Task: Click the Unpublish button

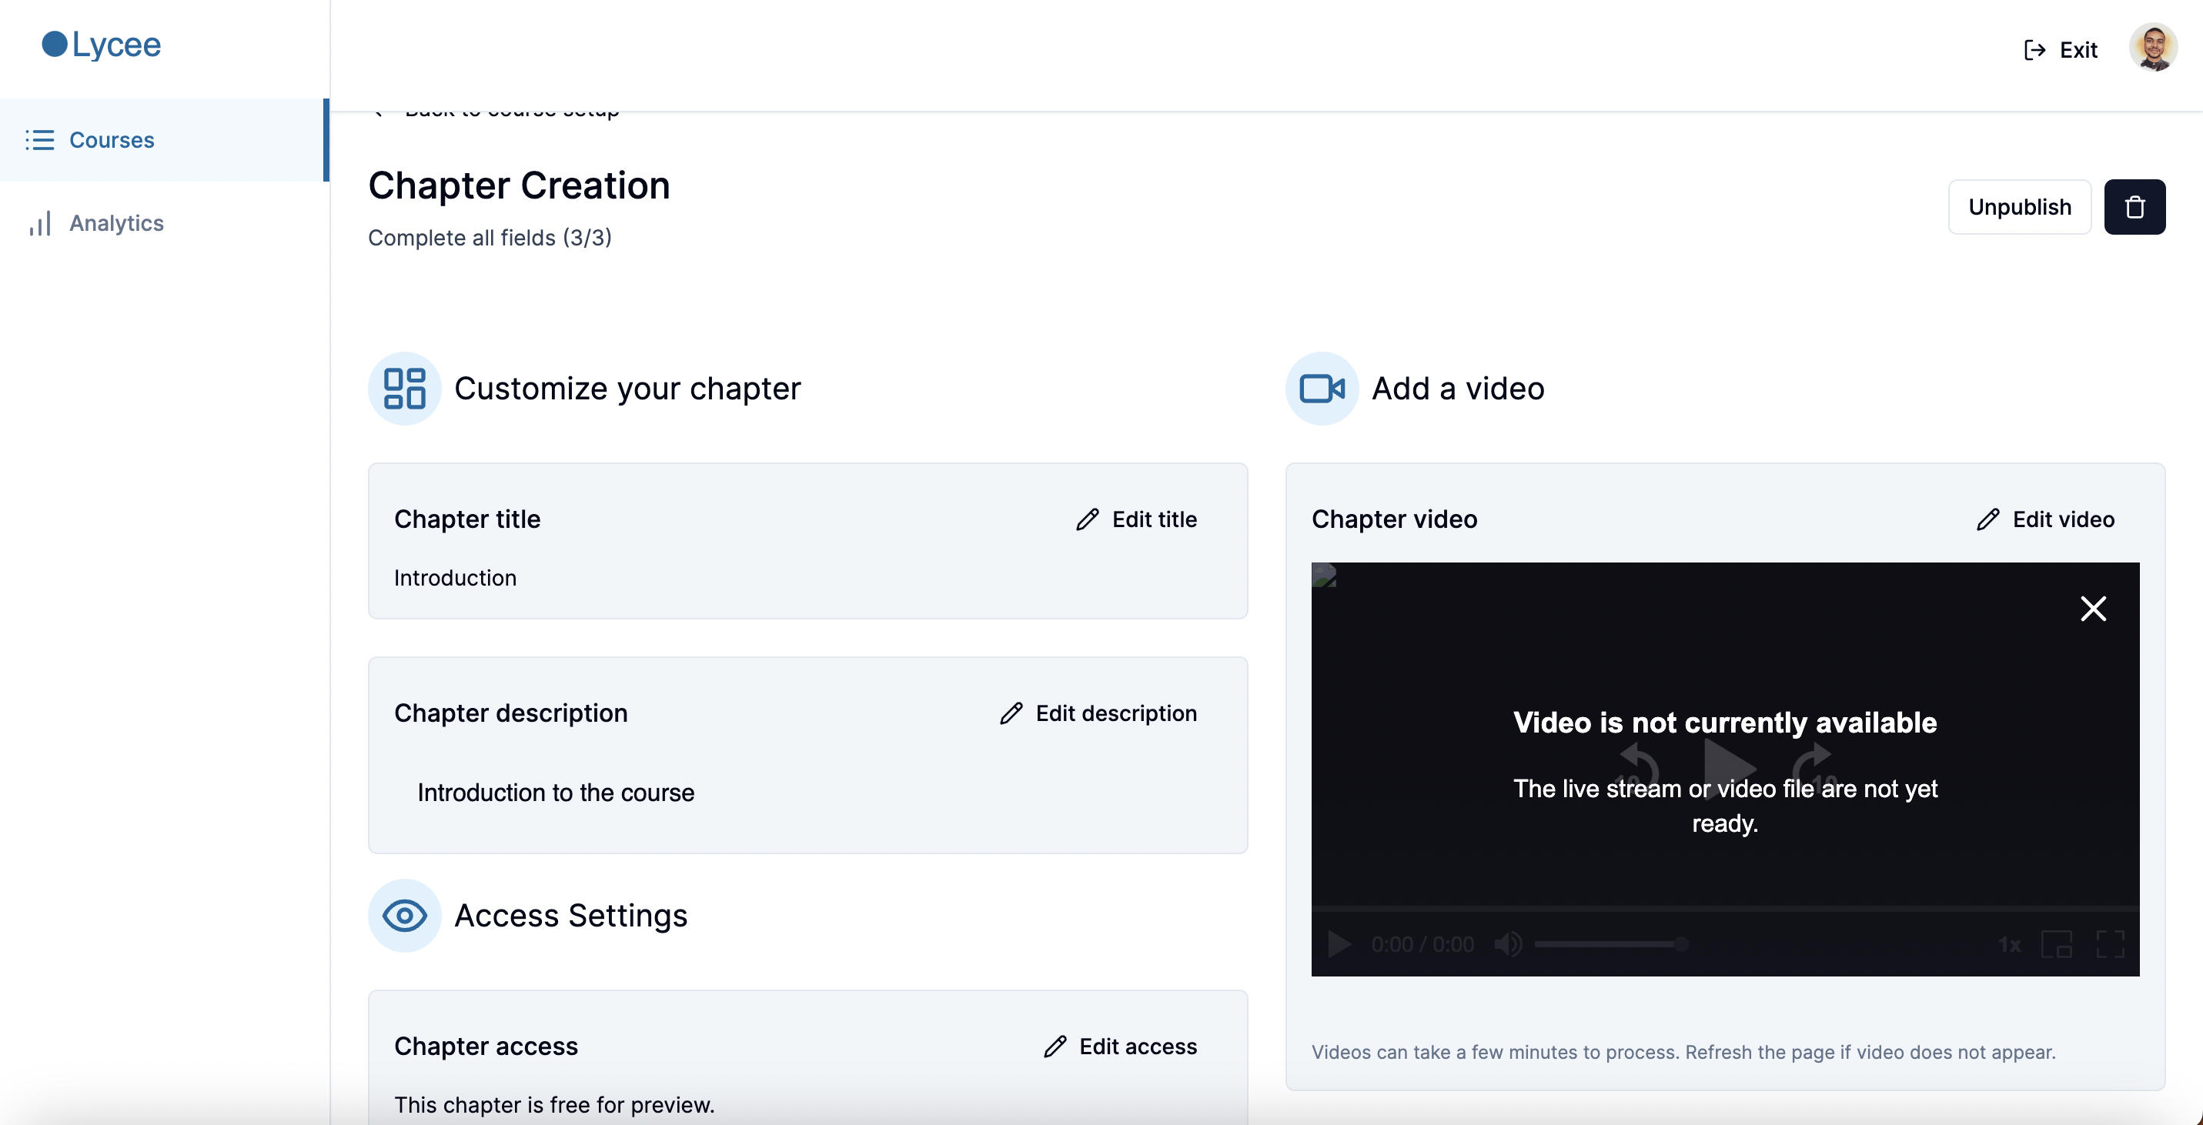Action: (2018, 207)
